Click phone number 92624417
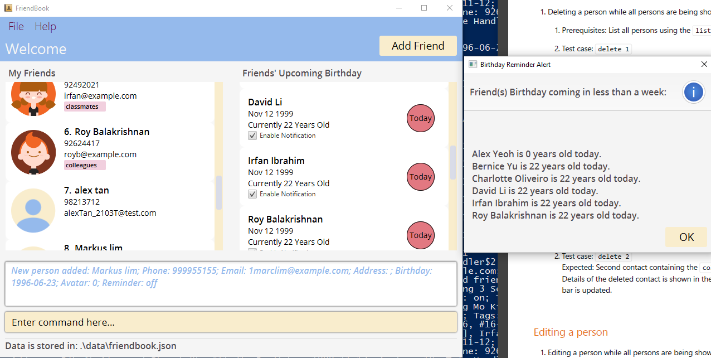The image size is (711, 358). pyautogui.click(x=82, y=143)
